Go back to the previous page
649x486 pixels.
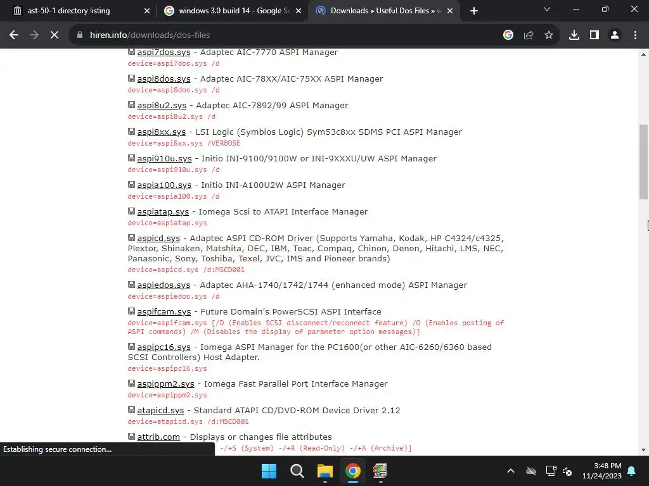[14, 35]
